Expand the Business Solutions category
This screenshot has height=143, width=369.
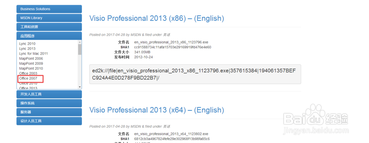click(x=49, y=9)
